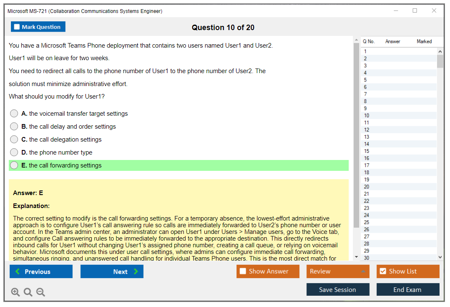Viewport: 450px width, 307px height.
Task: Select answer D phone number type
Action: 14,152
